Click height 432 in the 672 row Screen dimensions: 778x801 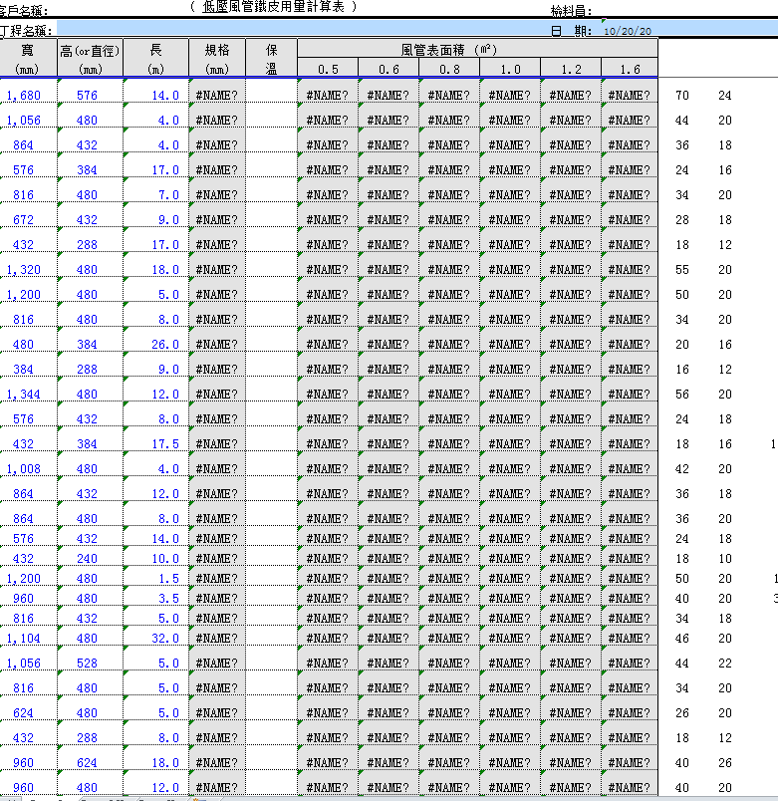click(90, 215)
